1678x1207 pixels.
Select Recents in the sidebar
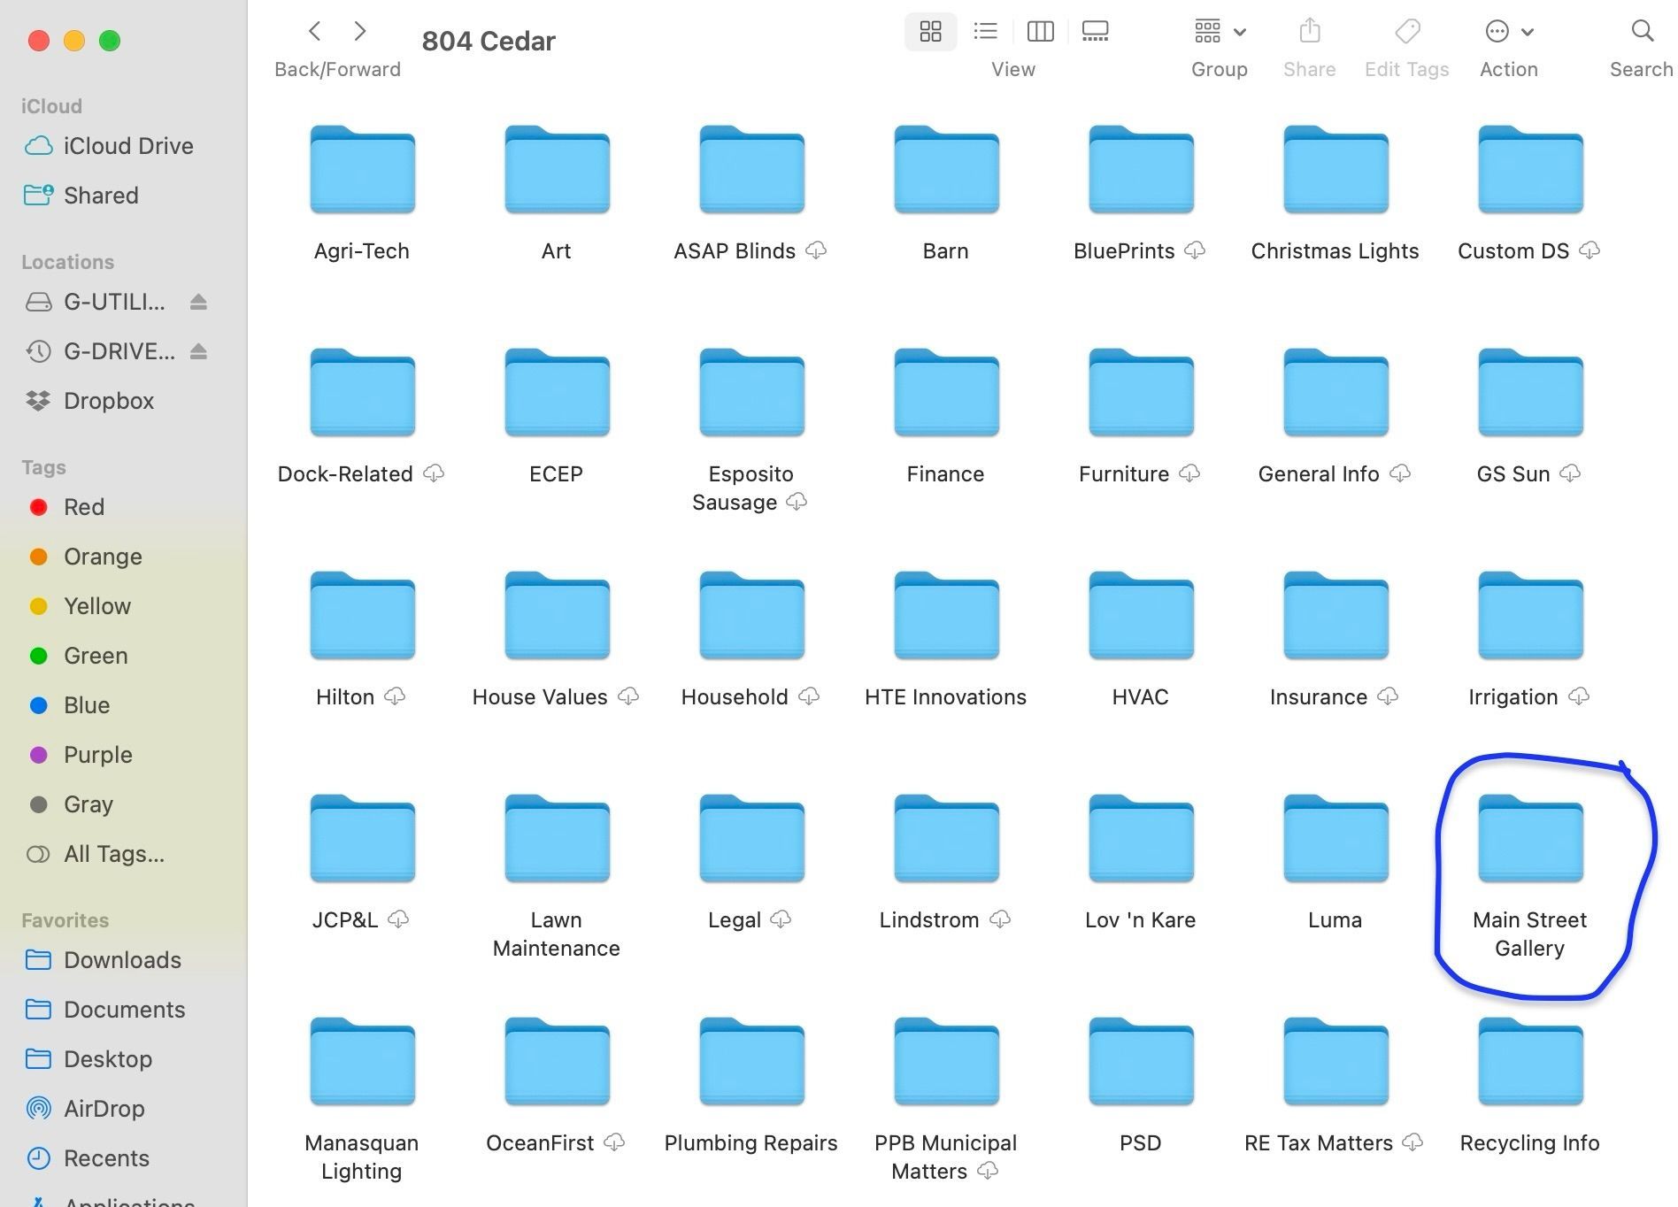(x=106, y=1157)
